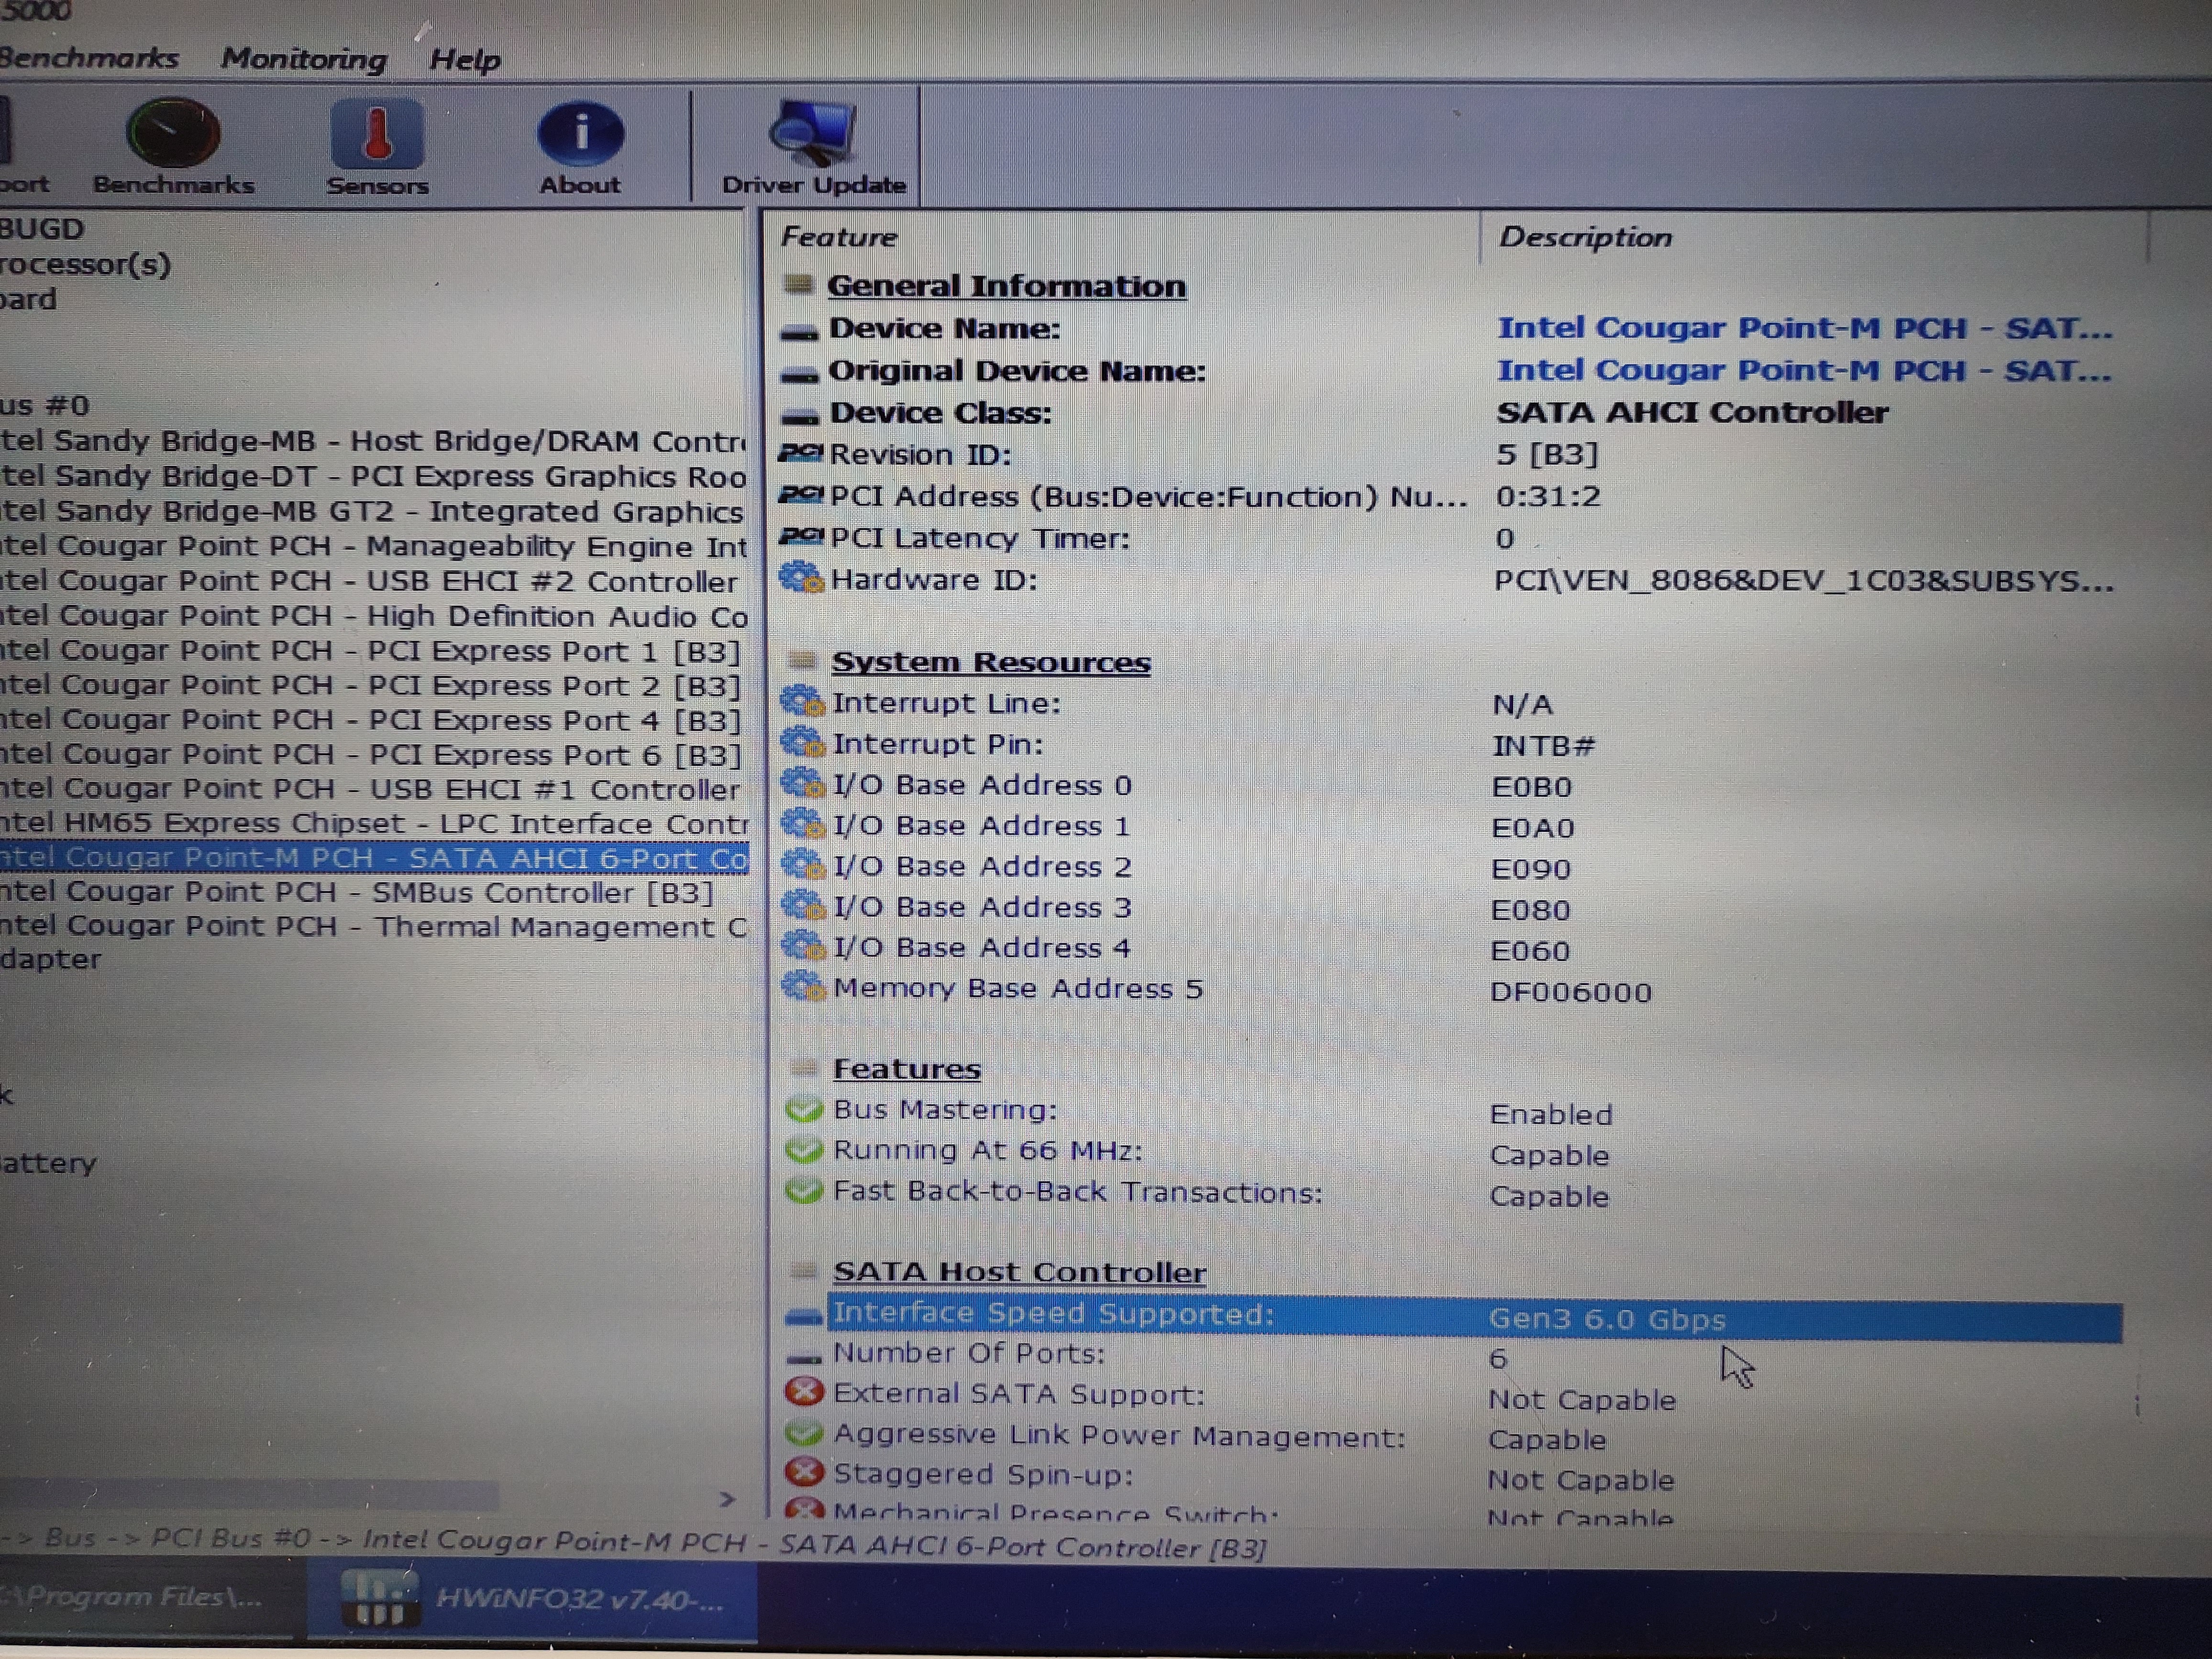This screenshot has height=1659, width=2212.
Task: Click the HWiNFO32 taskbar button
Action: [x=532, y=1599]
